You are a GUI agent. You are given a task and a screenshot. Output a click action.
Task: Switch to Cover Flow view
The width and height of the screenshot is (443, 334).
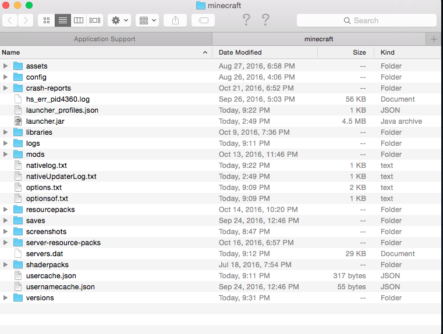95,20
